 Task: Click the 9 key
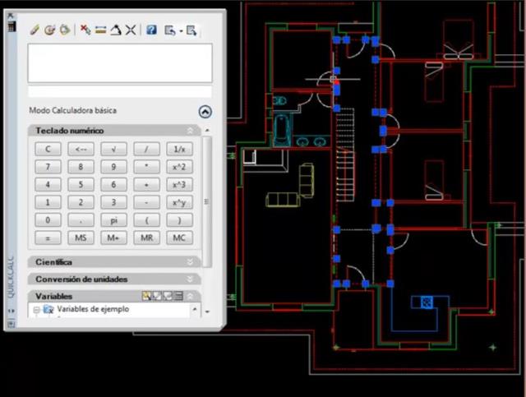click(113, 167)
